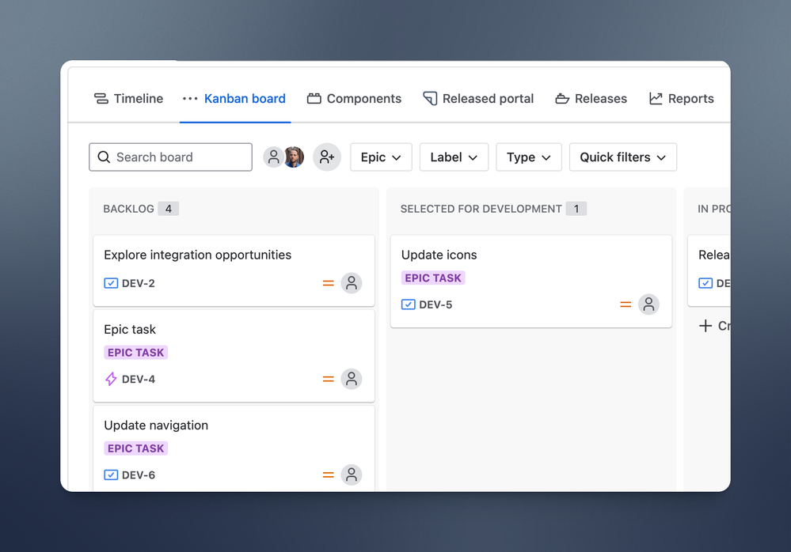Viewport: 791px width, 552px height.
Task: Click the medium priority icon on DEV-6
Action: pos(329,474)
